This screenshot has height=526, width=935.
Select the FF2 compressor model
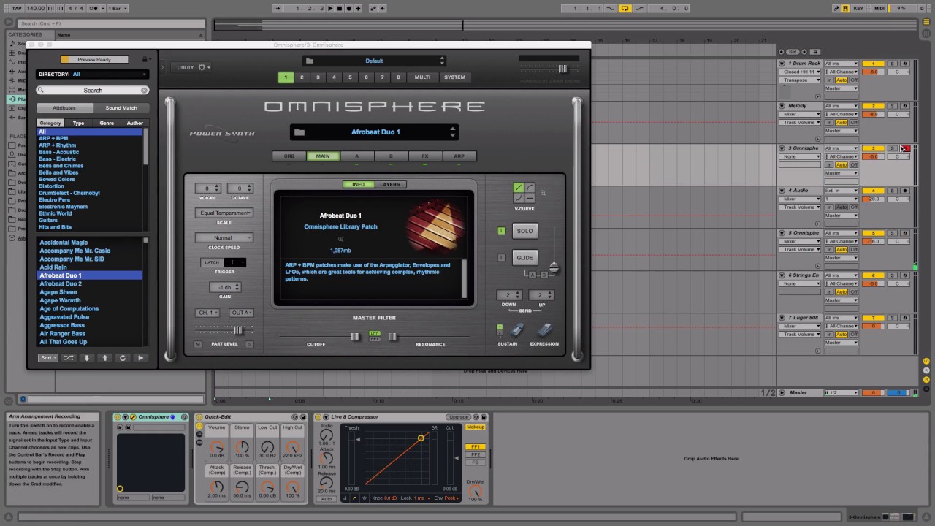coord(476,454)
